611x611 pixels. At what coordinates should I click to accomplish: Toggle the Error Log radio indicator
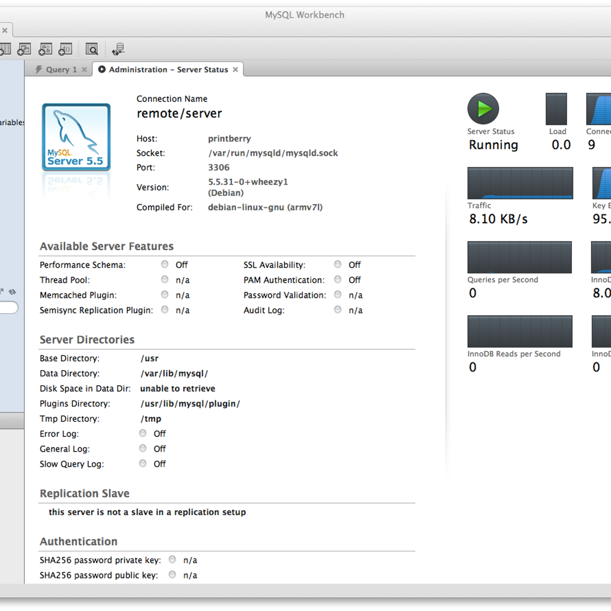click(x=142, y=433)
